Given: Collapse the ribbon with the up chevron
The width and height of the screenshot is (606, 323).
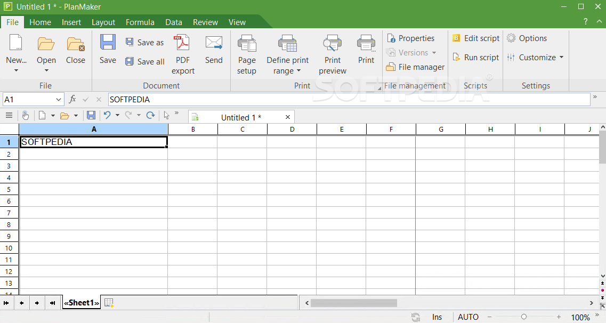Looking at the screenshot, I should pyautogui.click(x=600, y=22).
